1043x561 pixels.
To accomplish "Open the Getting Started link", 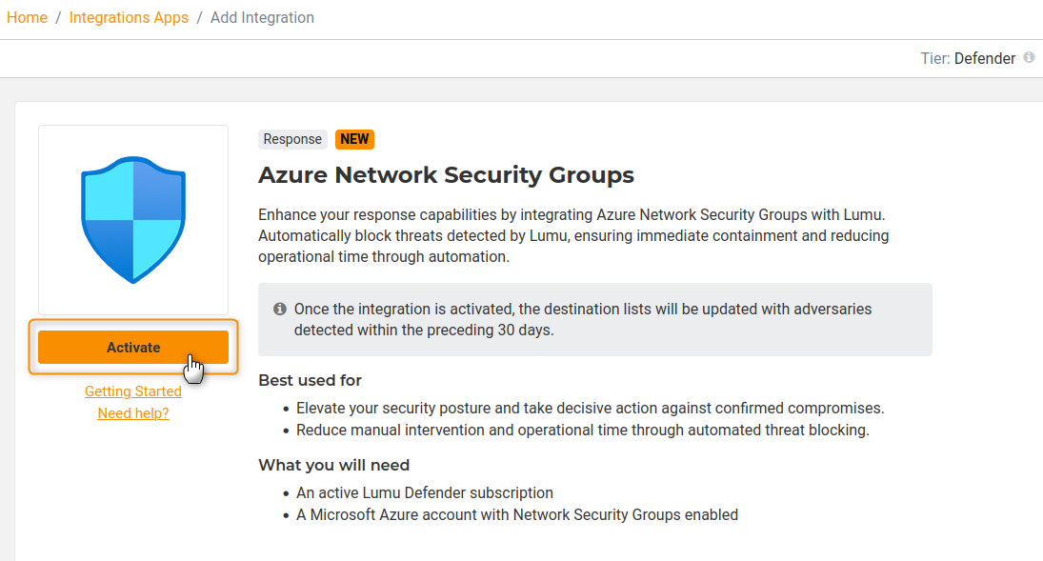I will (x=133, y=391).
